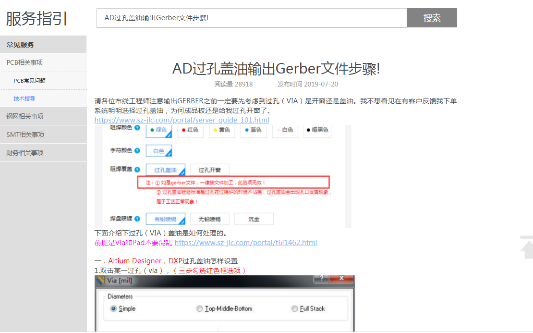Expand PCB相关事项 in the sidebar
Screen dimensions: 533x333
tap(24, 62)
